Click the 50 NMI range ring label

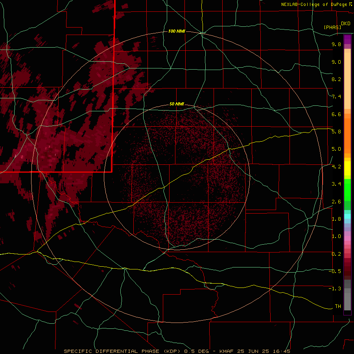coord(177,104)
